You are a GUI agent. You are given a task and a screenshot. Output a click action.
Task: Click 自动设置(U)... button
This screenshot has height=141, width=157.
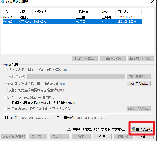click(139, 76)
